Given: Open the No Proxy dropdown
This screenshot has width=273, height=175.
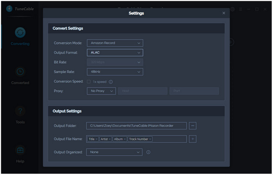Looking at the screenshot, I should pos(101,91).
